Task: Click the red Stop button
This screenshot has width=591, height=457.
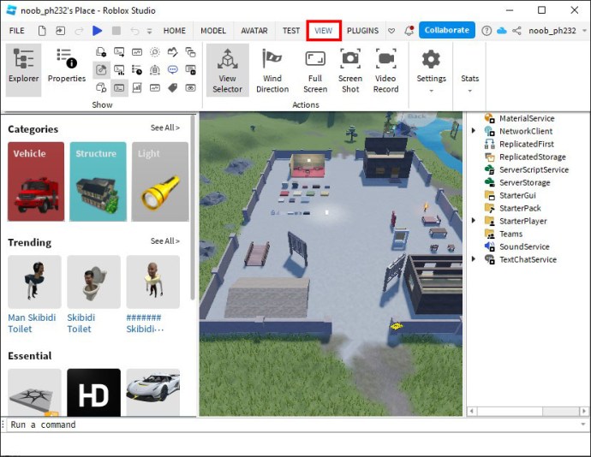Action: click(x=116, y=31)
